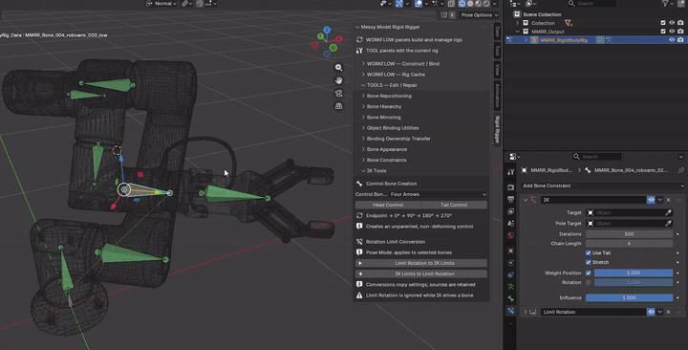
Task: Click the Head Control button
Action: (388, 205)
